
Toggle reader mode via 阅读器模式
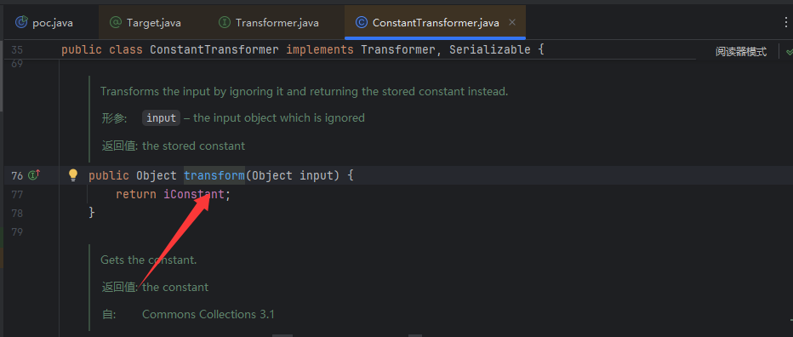[741, 52]
